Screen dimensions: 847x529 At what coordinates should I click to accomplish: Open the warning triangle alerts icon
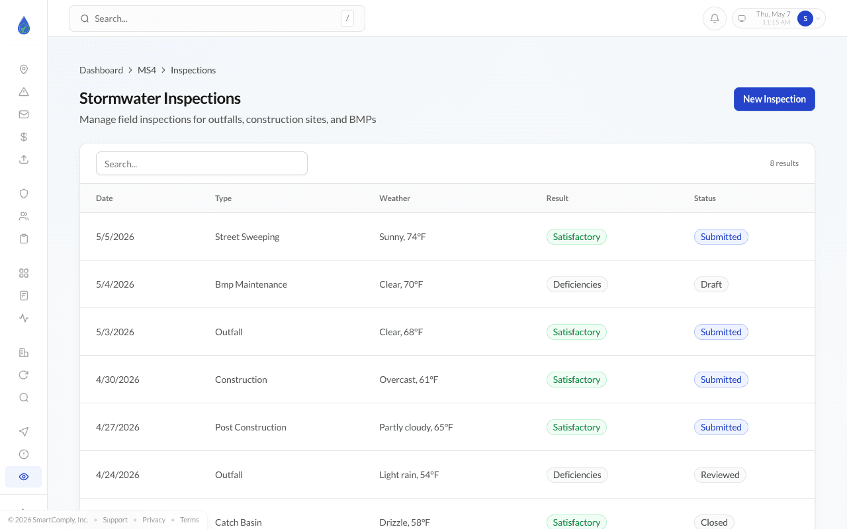point(24,92)
